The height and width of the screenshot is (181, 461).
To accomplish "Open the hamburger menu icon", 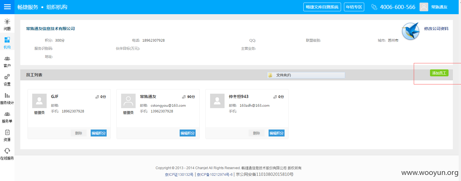I will coord(7,7).
